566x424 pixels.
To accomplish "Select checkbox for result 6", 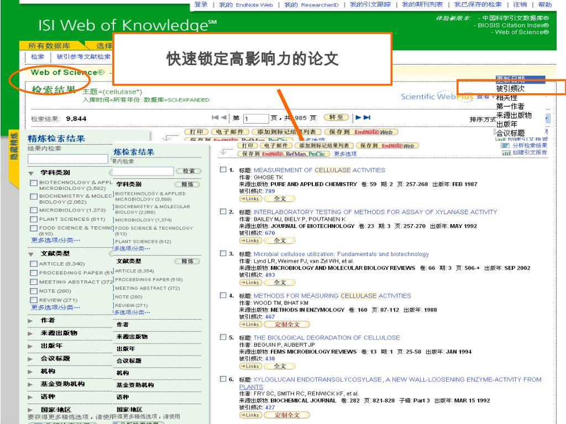I will point(223,379).
